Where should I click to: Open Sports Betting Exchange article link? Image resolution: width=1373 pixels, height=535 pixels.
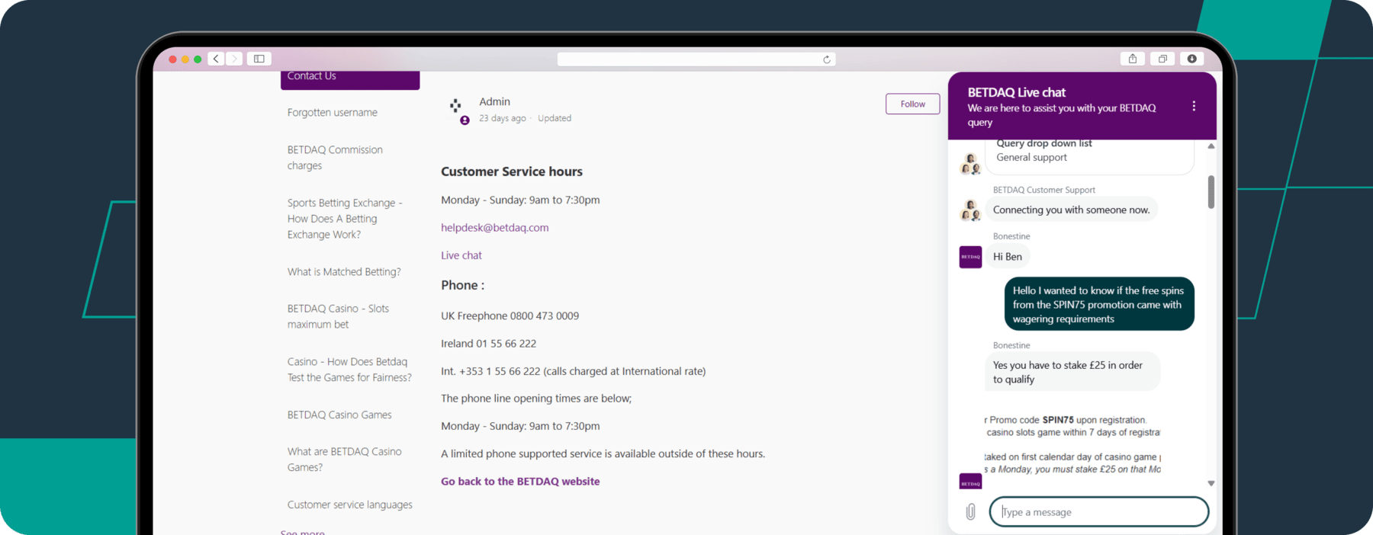pyautogui.click(x=345, y=219)
